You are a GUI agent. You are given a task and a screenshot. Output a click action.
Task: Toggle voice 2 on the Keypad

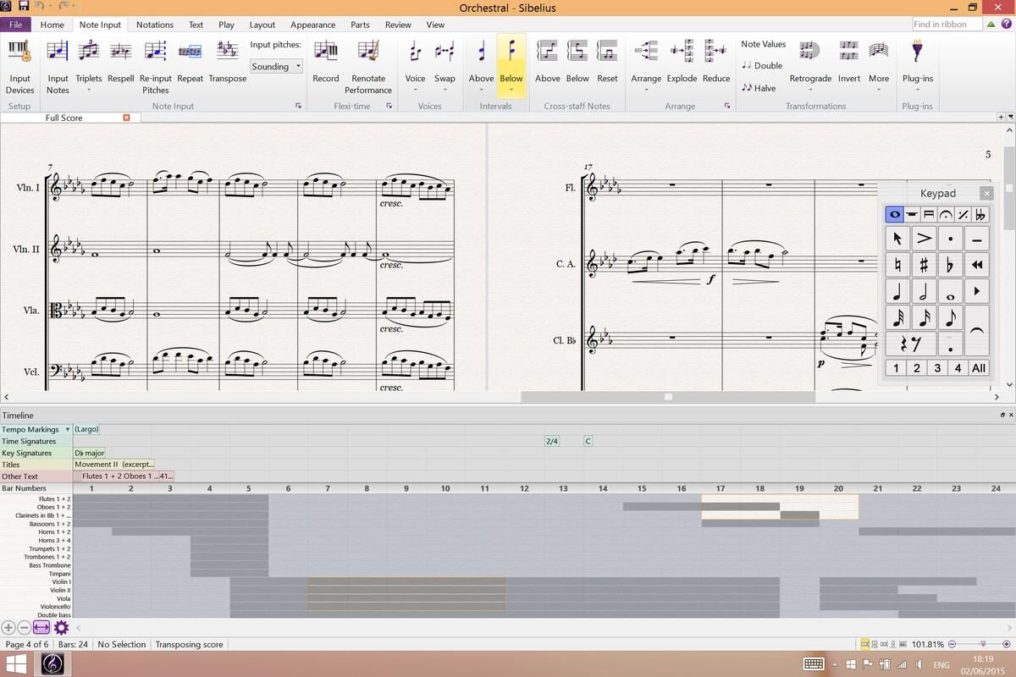click(916, 368)
